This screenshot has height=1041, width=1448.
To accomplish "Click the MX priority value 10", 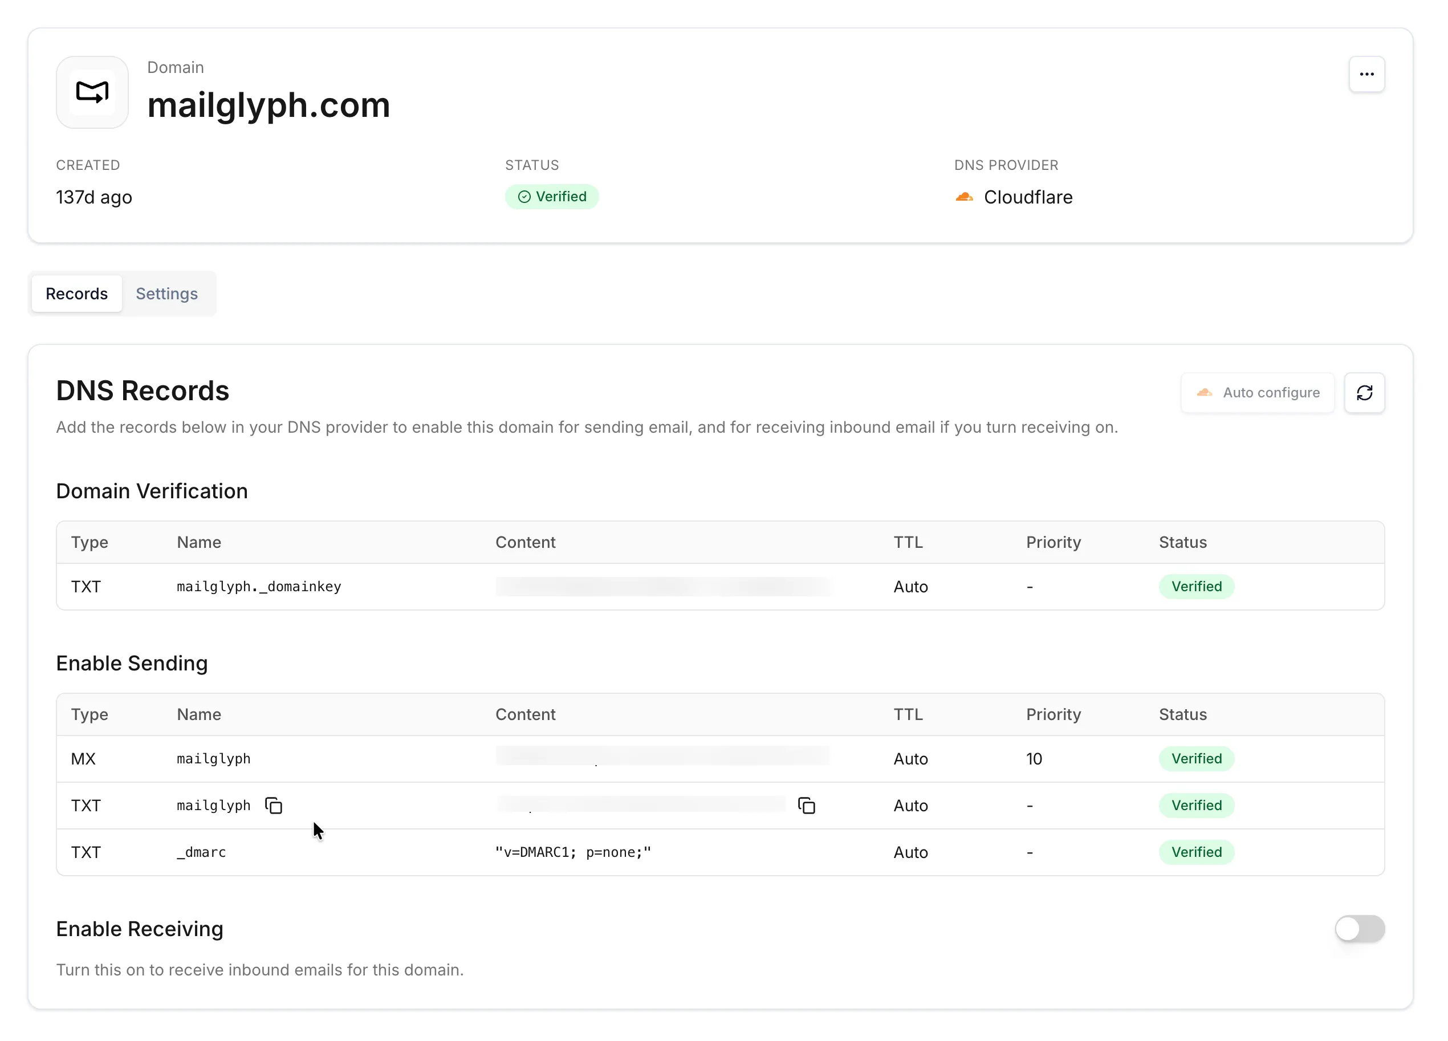I will tap(1034, 759).
